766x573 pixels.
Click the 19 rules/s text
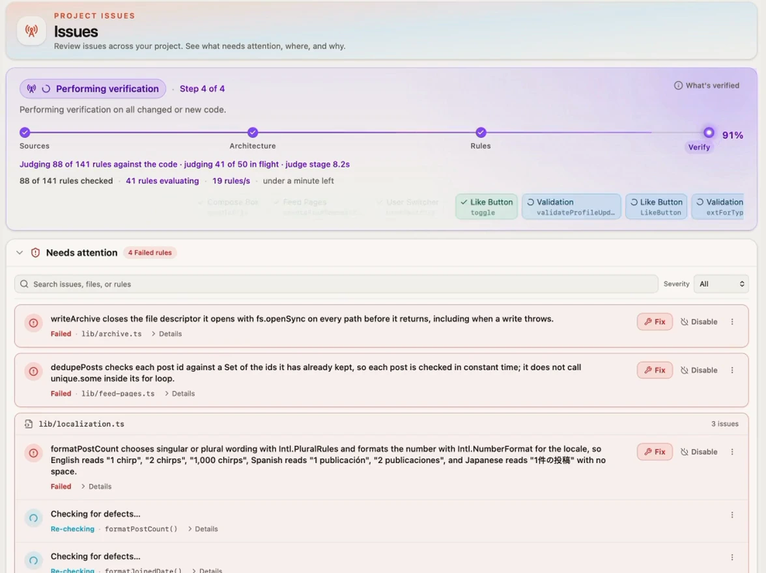pos(231,181)
